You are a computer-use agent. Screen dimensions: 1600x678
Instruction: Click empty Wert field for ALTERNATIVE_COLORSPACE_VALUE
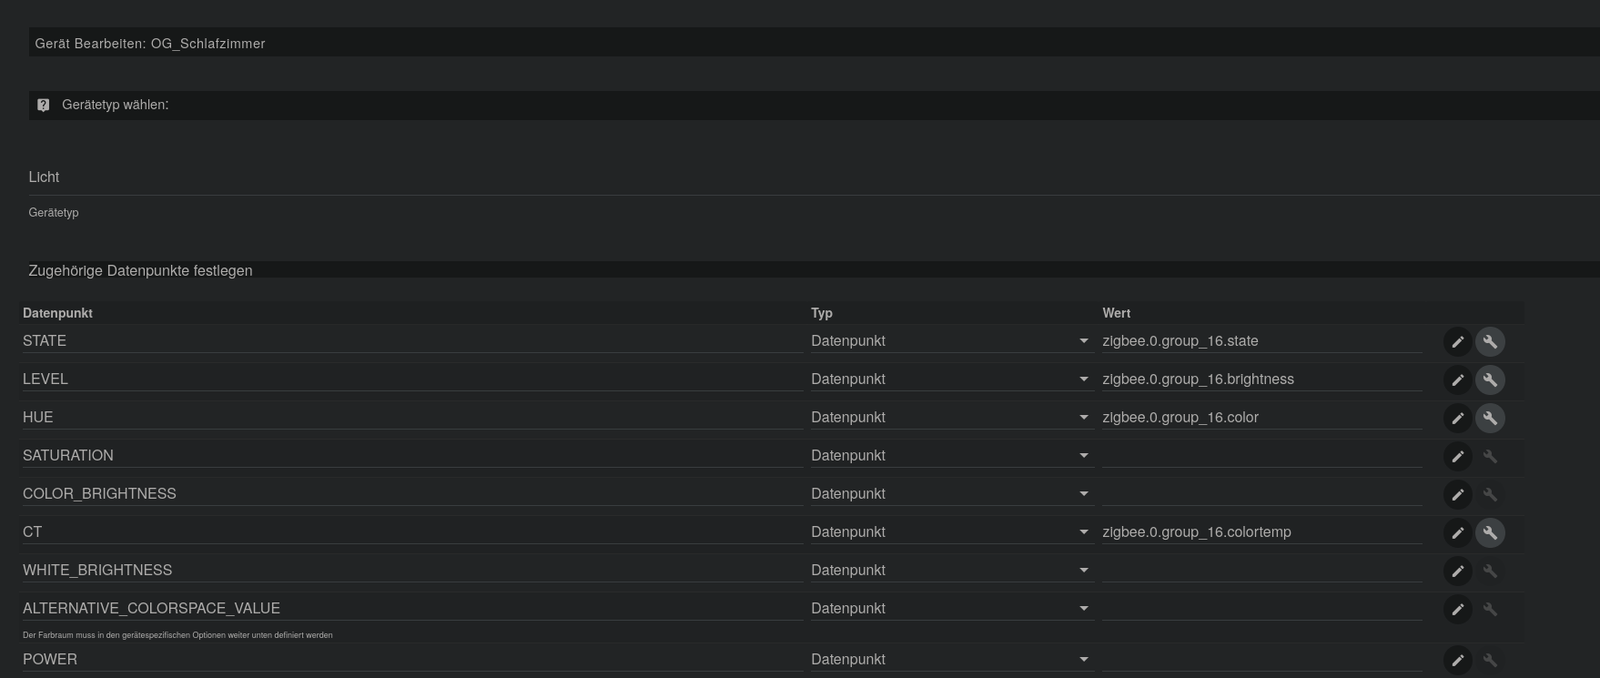point(1261,609)
